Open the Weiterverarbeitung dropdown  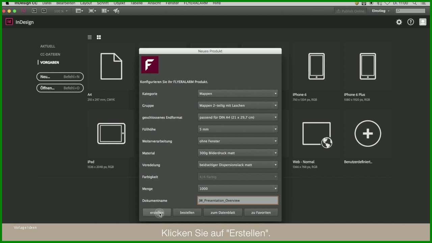pos(238,141)
